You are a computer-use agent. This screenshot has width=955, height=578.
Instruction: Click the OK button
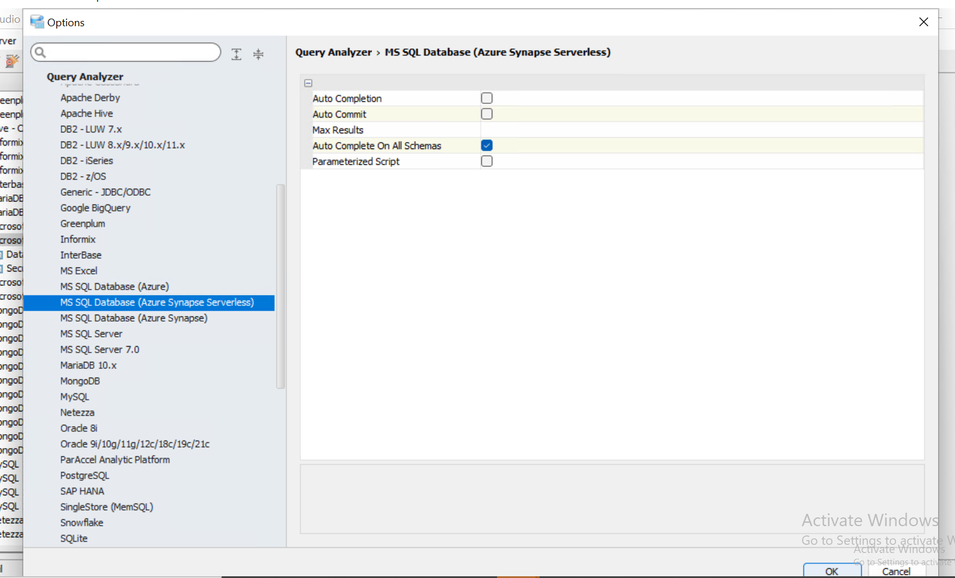tap(832, 571)
